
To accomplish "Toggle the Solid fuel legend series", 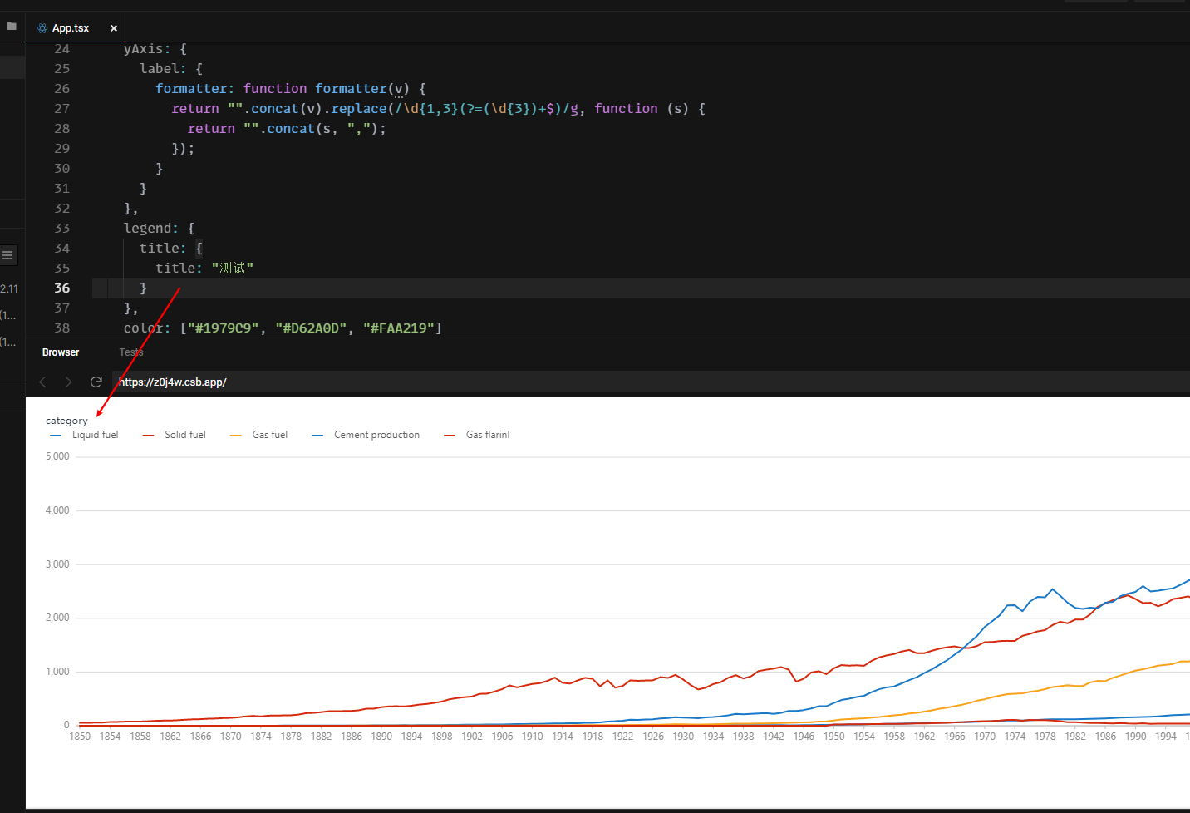I will click(175, 435).
